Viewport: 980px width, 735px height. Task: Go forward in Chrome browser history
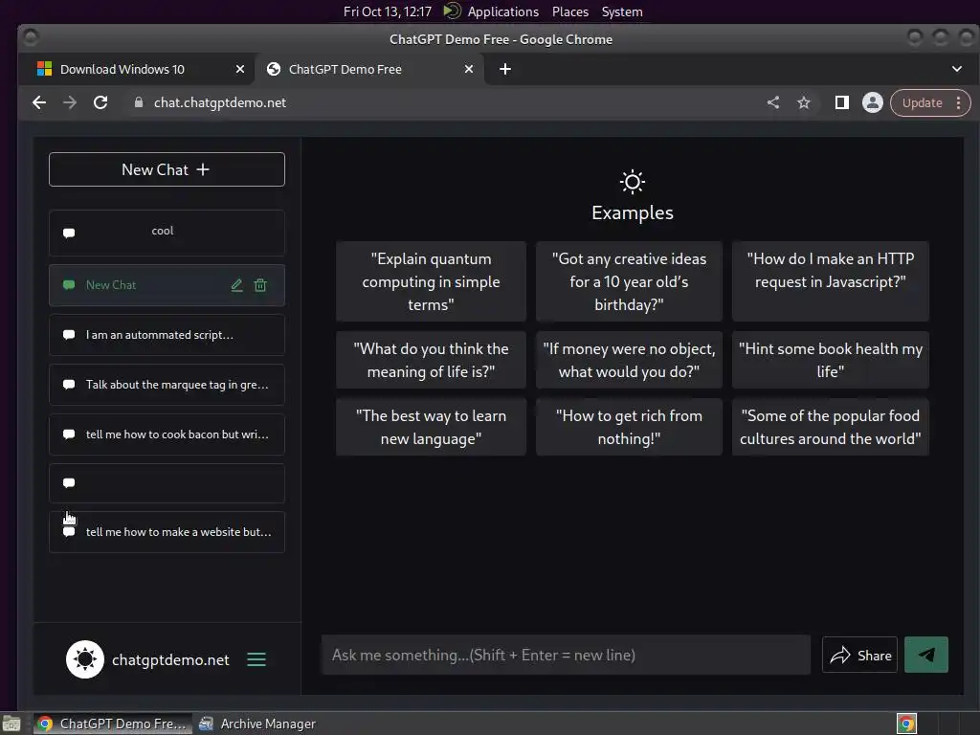[70, 102]
